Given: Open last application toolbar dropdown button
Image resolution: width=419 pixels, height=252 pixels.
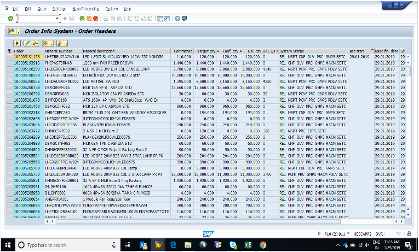Looking at the screenshot, I should click(x=62, y=43).
